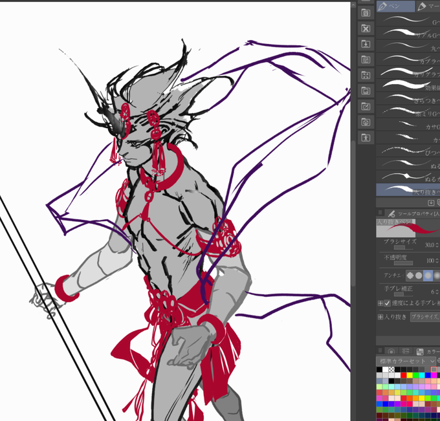
Task: Click the material folder with the pencil icon
Action: pyautogui.click(x=366, y=107)
